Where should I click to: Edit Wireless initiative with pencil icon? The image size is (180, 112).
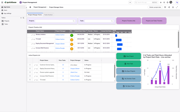(x=32, y=35)
